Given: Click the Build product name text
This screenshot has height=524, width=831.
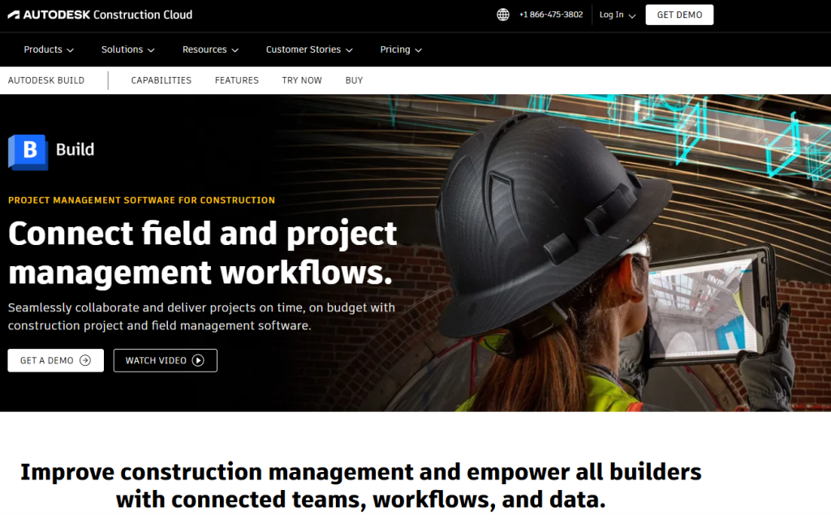Looking at the screenshot, I should click(75, 149).
